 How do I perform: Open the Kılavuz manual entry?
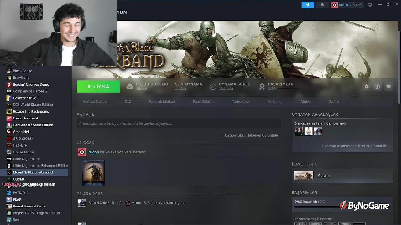pos(342,176)
